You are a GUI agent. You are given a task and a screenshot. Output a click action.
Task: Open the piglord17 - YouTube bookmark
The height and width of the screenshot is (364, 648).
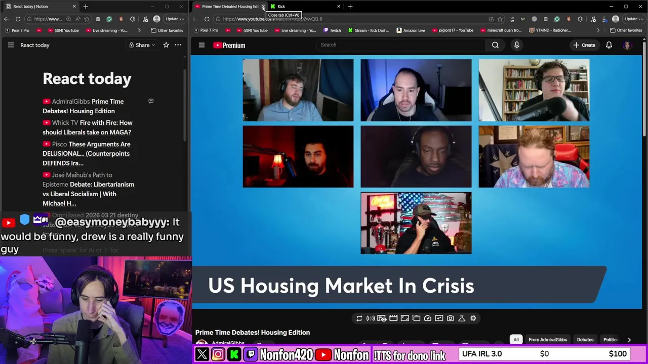point(453,30)
